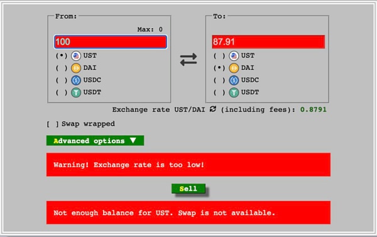Focus the From amount field showing 100
The image size is (377, 237).
111,42
